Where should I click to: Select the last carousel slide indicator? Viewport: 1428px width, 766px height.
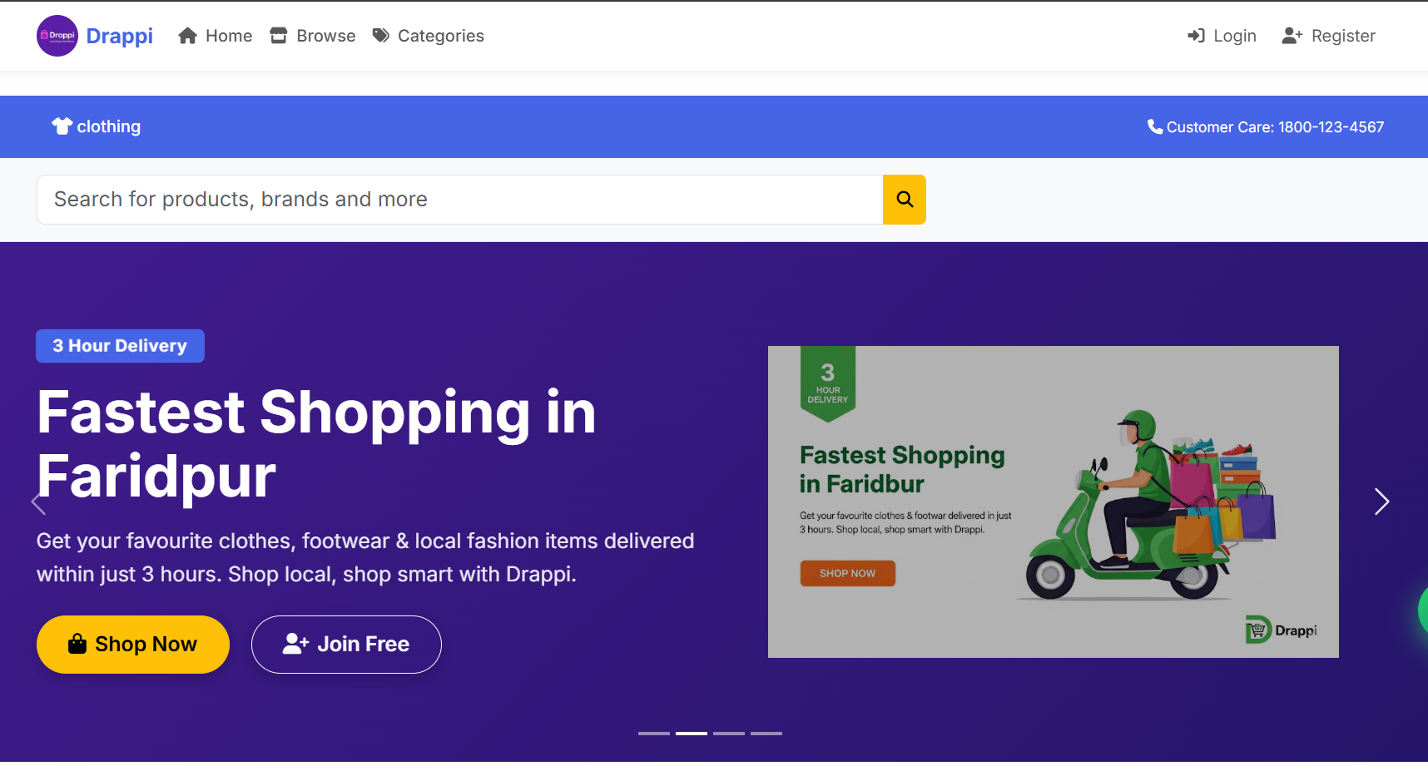[x=766, y=734]
